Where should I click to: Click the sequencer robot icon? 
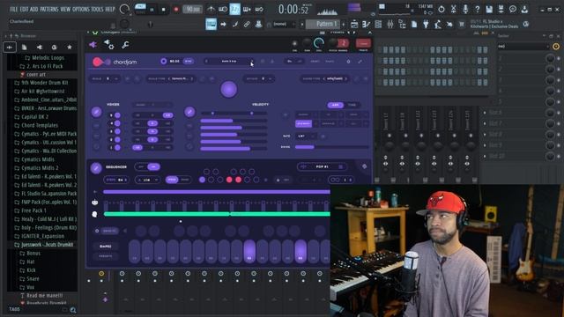pyautogui.click(x=94, y=203)
